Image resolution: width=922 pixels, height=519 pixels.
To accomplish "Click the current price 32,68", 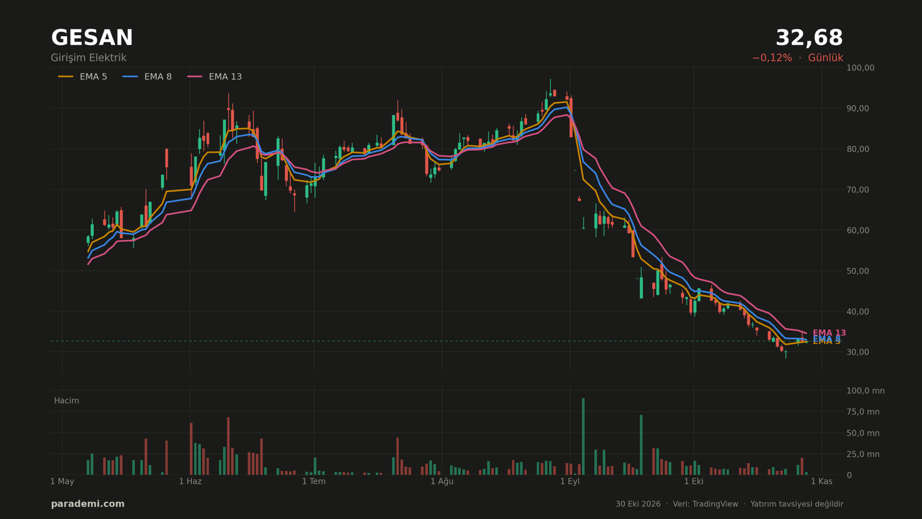I will [x=809, y=38].
